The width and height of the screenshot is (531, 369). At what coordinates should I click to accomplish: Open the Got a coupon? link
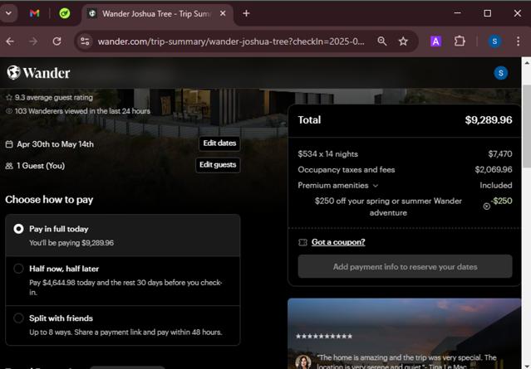click(x=338, y=242)
